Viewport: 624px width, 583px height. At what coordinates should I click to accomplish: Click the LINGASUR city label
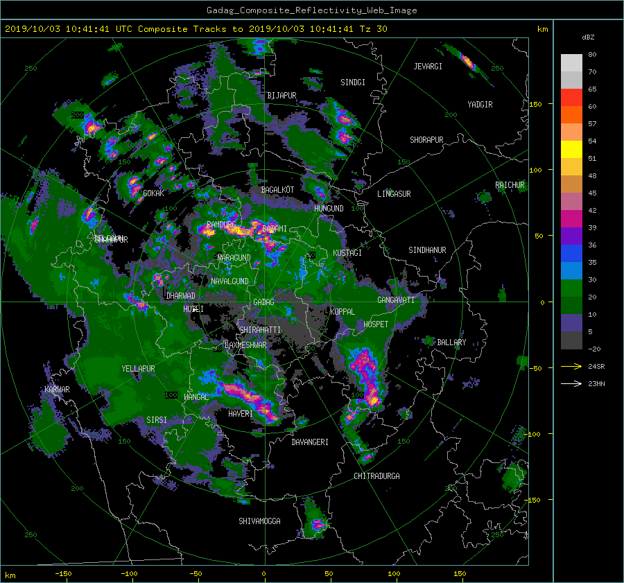pos(394,194)
